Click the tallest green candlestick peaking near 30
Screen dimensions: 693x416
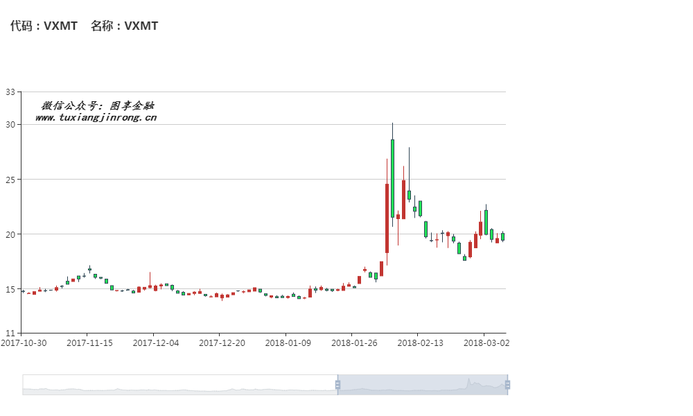click(x=392, y=178)
